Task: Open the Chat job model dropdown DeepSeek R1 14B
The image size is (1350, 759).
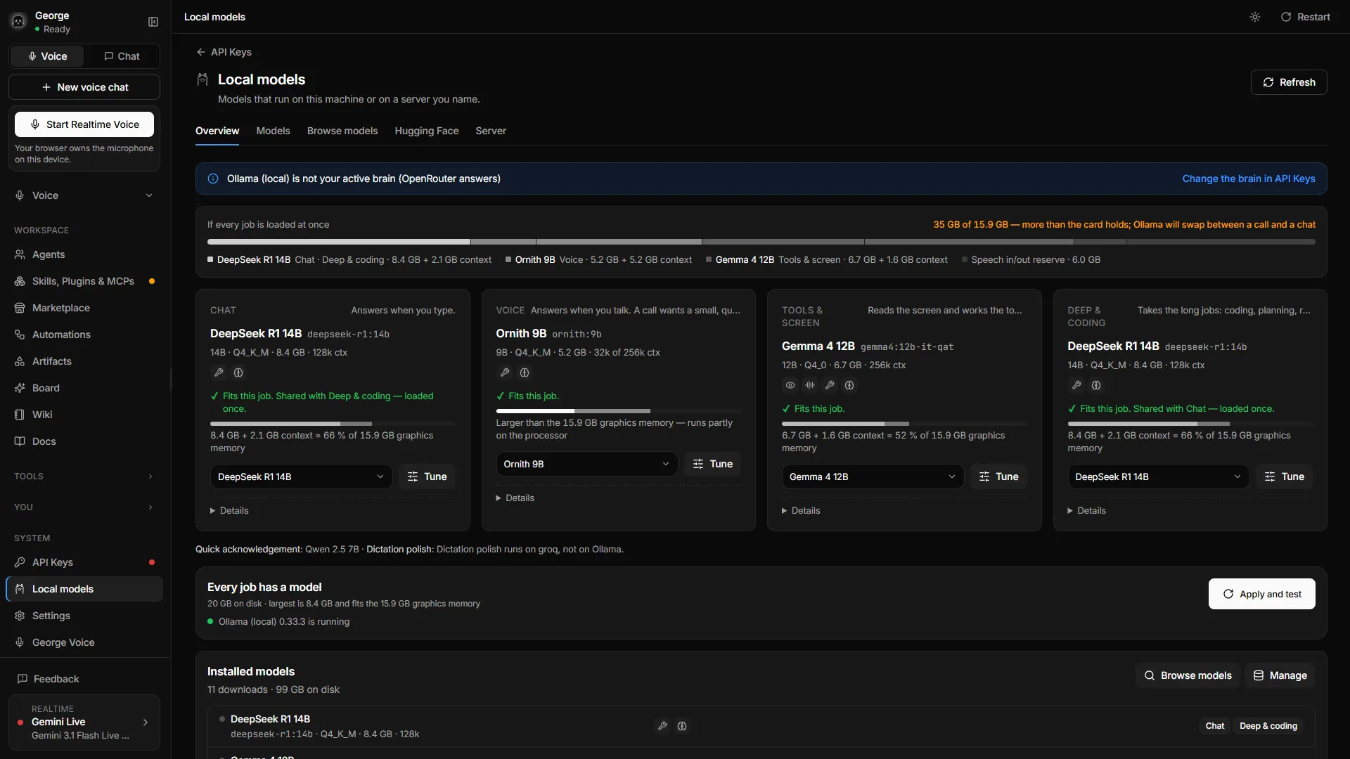Action: 301,476
